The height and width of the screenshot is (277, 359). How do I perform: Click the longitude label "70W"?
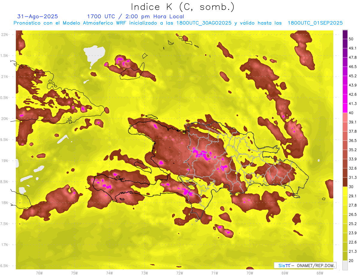pos(250,273)
